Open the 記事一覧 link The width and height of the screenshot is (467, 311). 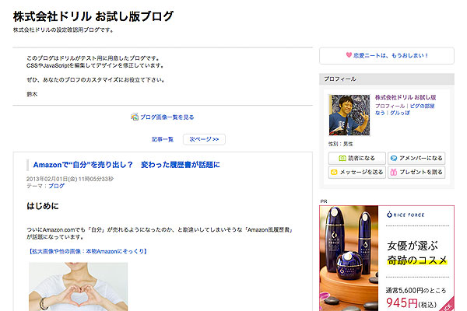tap(163, 139)
